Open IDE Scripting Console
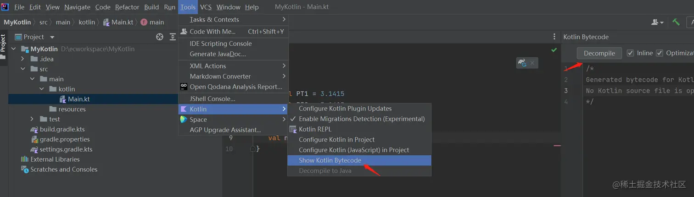This screenshot has width=694, height=197. (234, 44)
